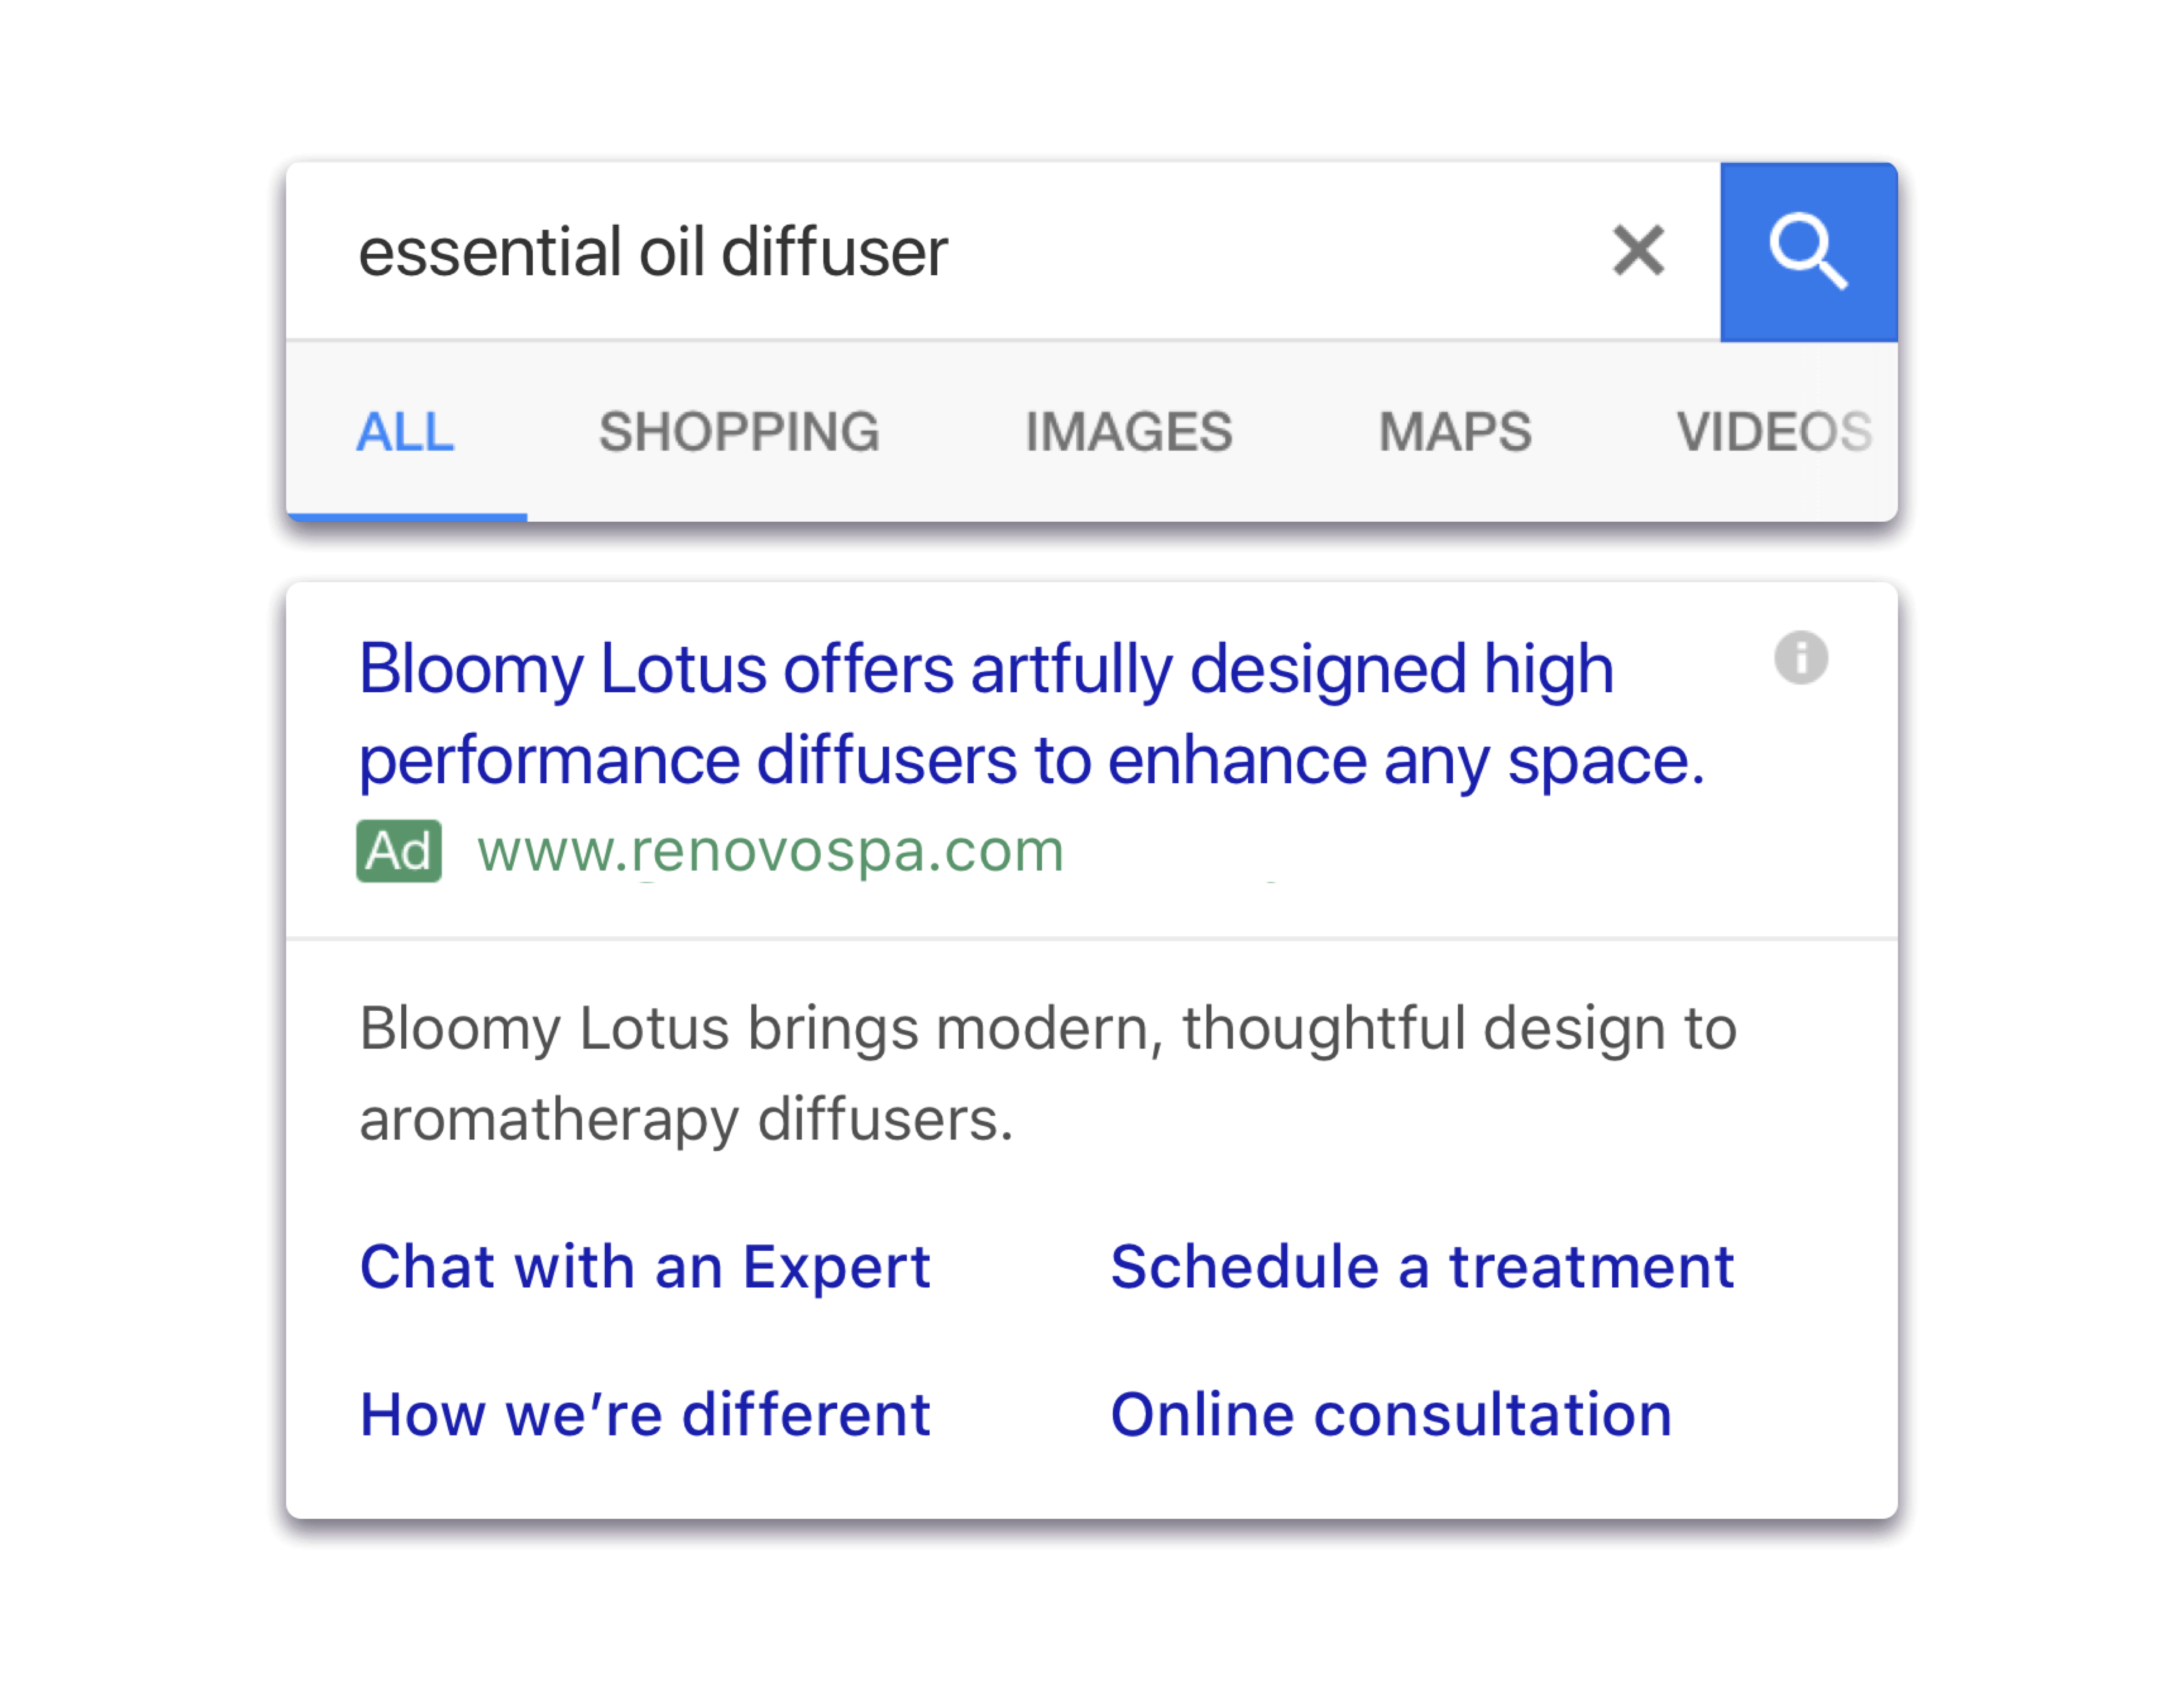Visit the www.renovospa.com display URL
The height and width of the screenshot is (1703, 2184).
[x=770, y=851]
